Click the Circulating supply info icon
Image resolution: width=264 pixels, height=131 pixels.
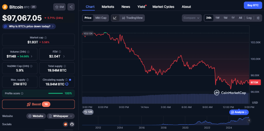[66, 80]
